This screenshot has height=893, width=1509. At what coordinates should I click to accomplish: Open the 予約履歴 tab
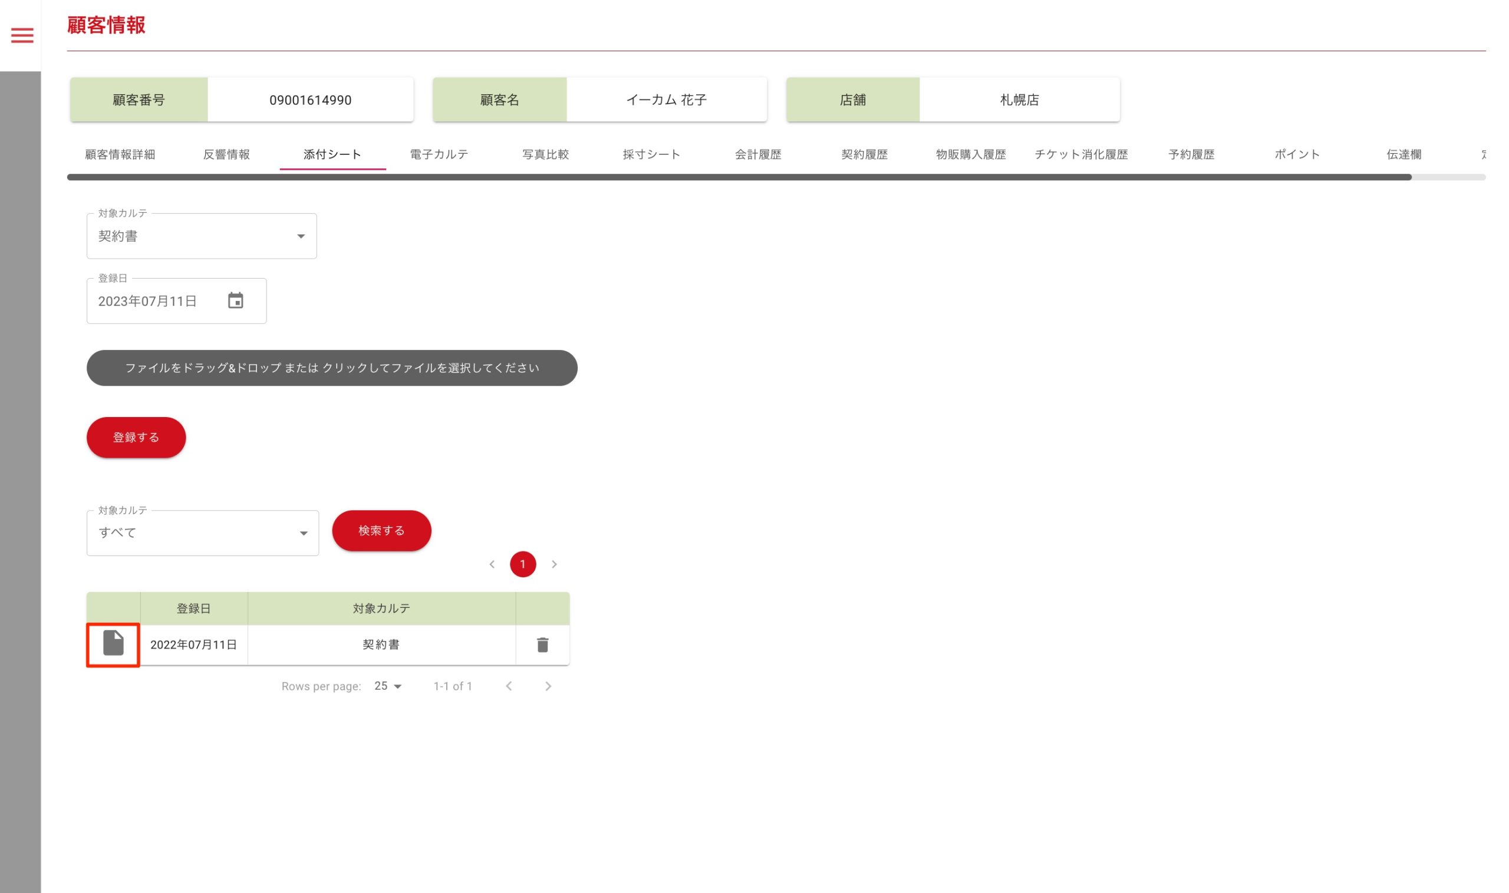(x=1191, y=154)
